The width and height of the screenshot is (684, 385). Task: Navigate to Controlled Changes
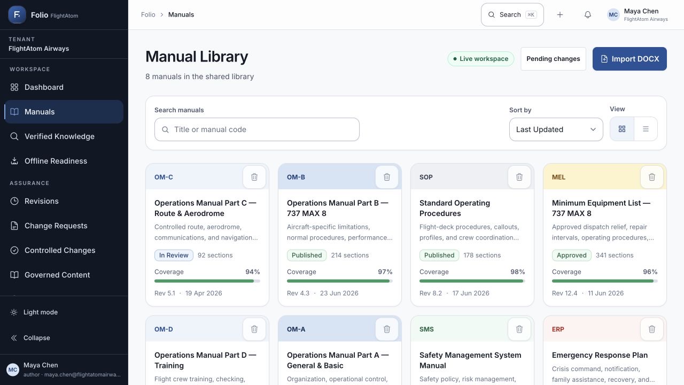64,250
